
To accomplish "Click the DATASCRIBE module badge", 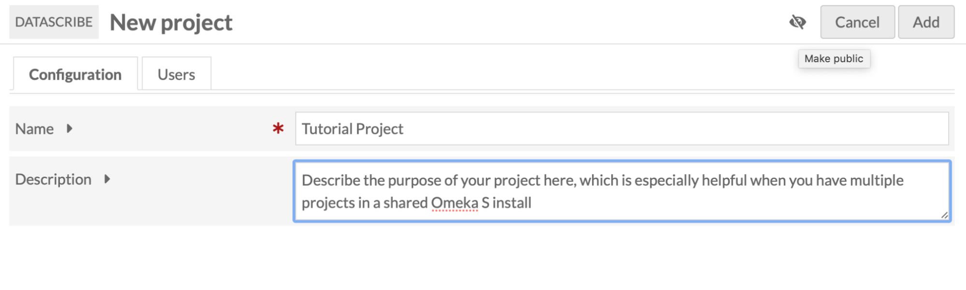I will pos(54,22).
